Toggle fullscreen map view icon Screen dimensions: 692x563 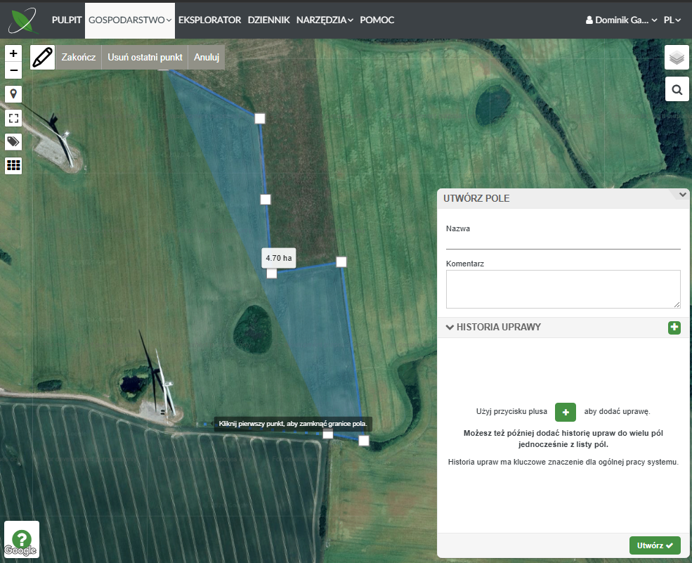coord(13,118)
